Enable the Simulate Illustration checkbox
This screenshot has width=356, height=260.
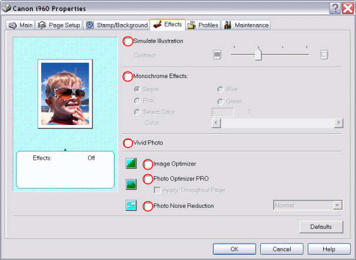pyautogui.click(x=128, y=41)
